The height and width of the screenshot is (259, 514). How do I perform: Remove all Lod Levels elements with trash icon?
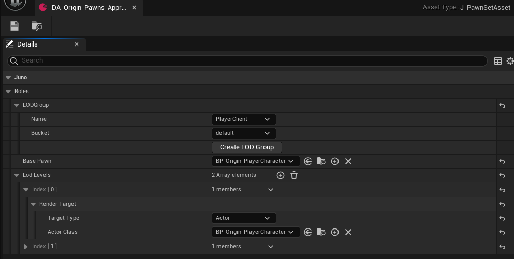(x=294, y=175)
